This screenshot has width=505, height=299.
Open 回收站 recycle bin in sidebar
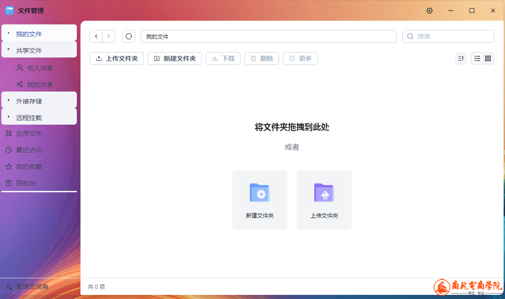pyautogui.click(x=26, y=183)
